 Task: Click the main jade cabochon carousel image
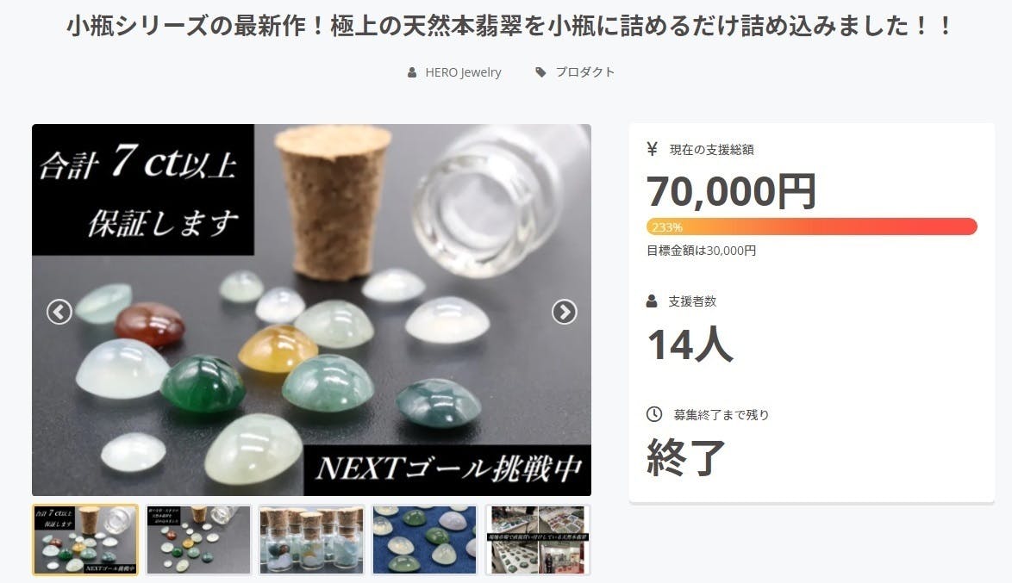pyautogui.click(x=311, y=309)
